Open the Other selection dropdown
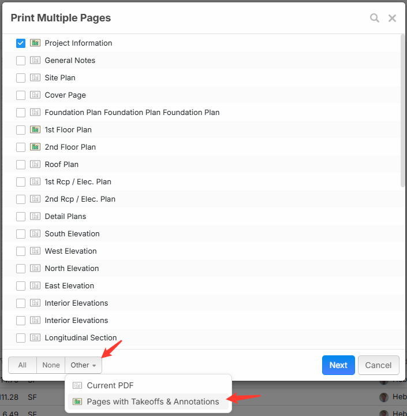This screenshot has height=416, width=407. pyautogui.click(x=83, y=365)
